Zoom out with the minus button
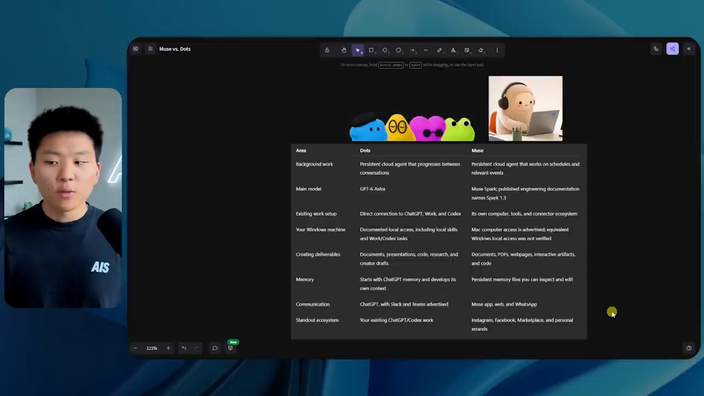The height and width of the screenshot is (396, 704). (135, 348)
